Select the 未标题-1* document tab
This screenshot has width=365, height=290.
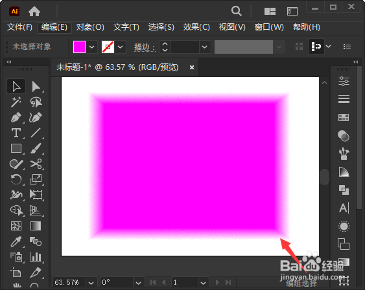coord(118,67)
